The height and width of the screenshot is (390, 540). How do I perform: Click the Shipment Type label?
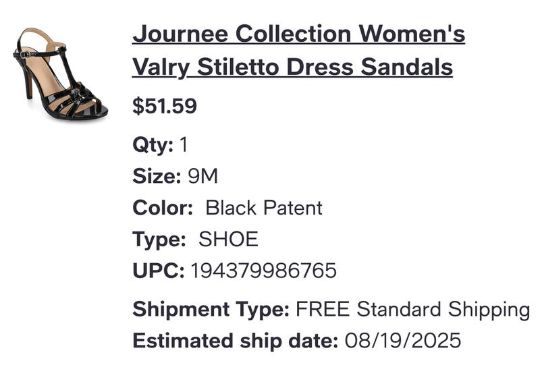click(x=211, y=310)
